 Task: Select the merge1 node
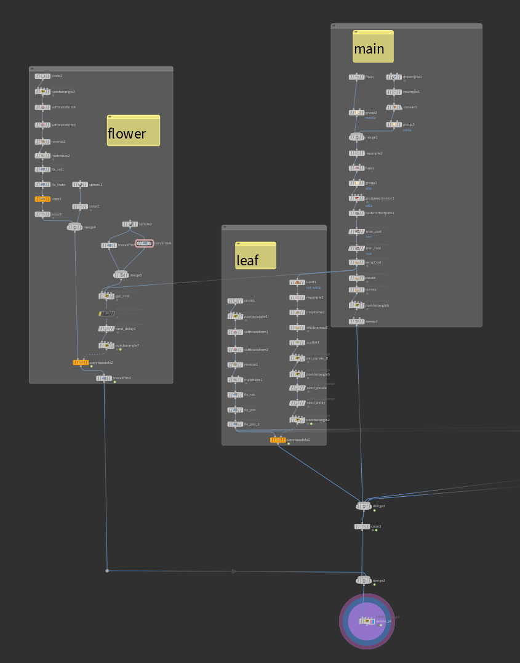pos(357,137)
